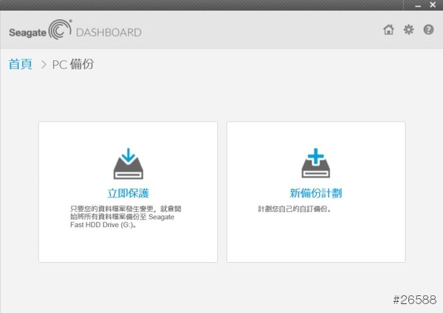Click the Seagate swirl logo
The height and width of the screenshot is (313, 443).
60,29
